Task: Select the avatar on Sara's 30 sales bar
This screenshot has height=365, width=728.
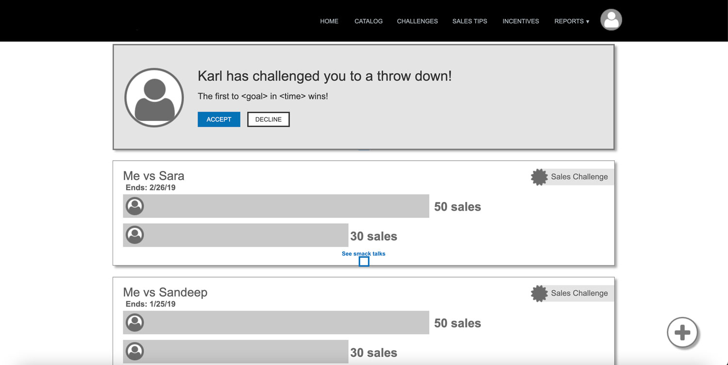Action: 134,235
